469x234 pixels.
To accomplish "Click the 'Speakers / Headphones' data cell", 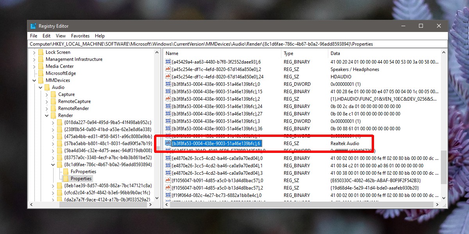I will 355,69.
